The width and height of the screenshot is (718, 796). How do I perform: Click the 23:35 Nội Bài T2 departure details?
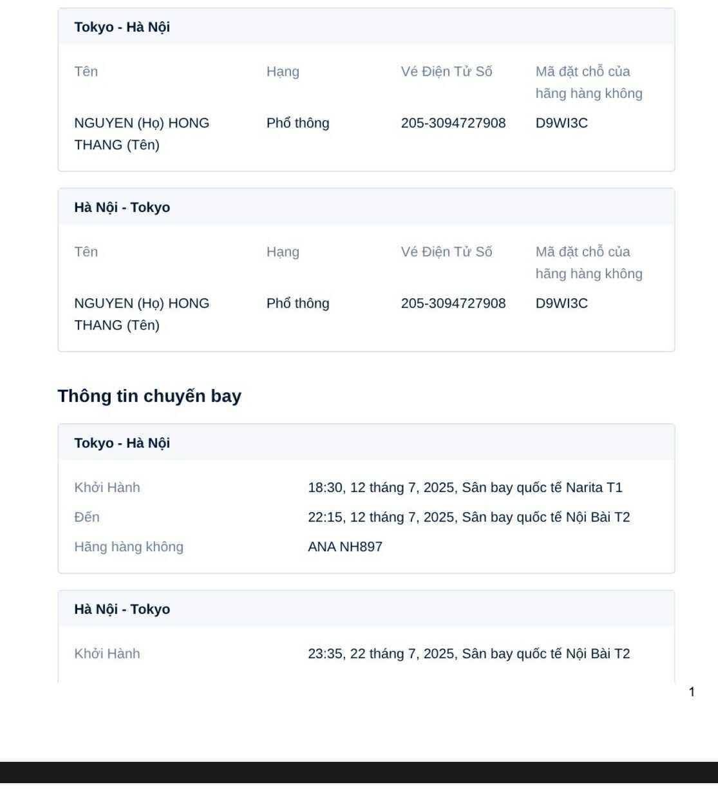(469, 654)
